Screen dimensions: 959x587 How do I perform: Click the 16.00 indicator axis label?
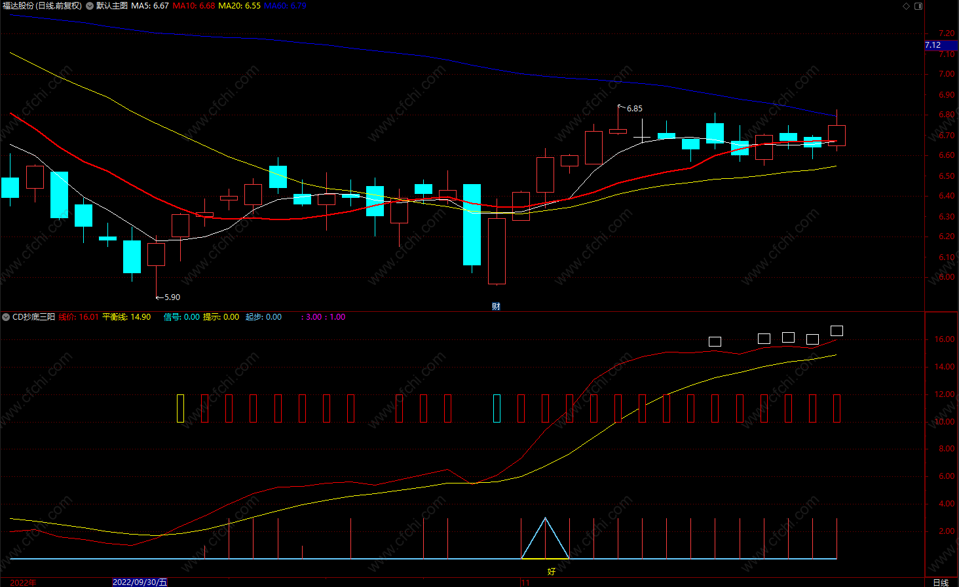point(945,339)
